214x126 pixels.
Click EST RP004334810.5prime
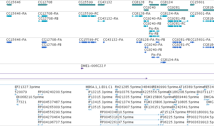click(x=117, y=112)
